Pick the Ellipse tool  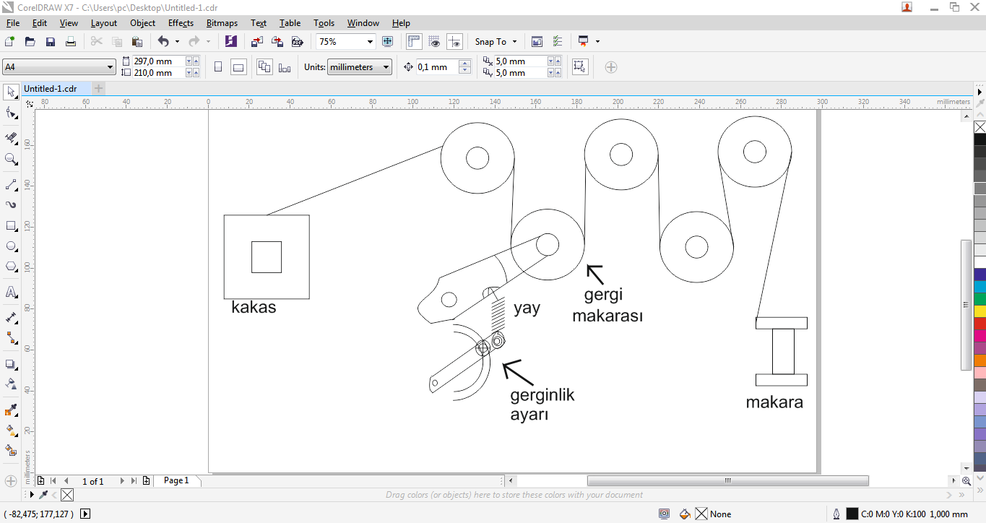point(11,246)
